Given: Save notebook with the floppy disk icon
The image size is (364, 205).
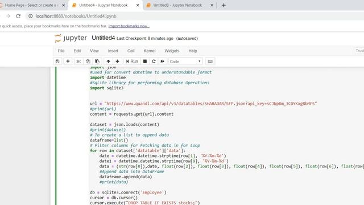Looking at the screenshot, I should click(57, 61).
